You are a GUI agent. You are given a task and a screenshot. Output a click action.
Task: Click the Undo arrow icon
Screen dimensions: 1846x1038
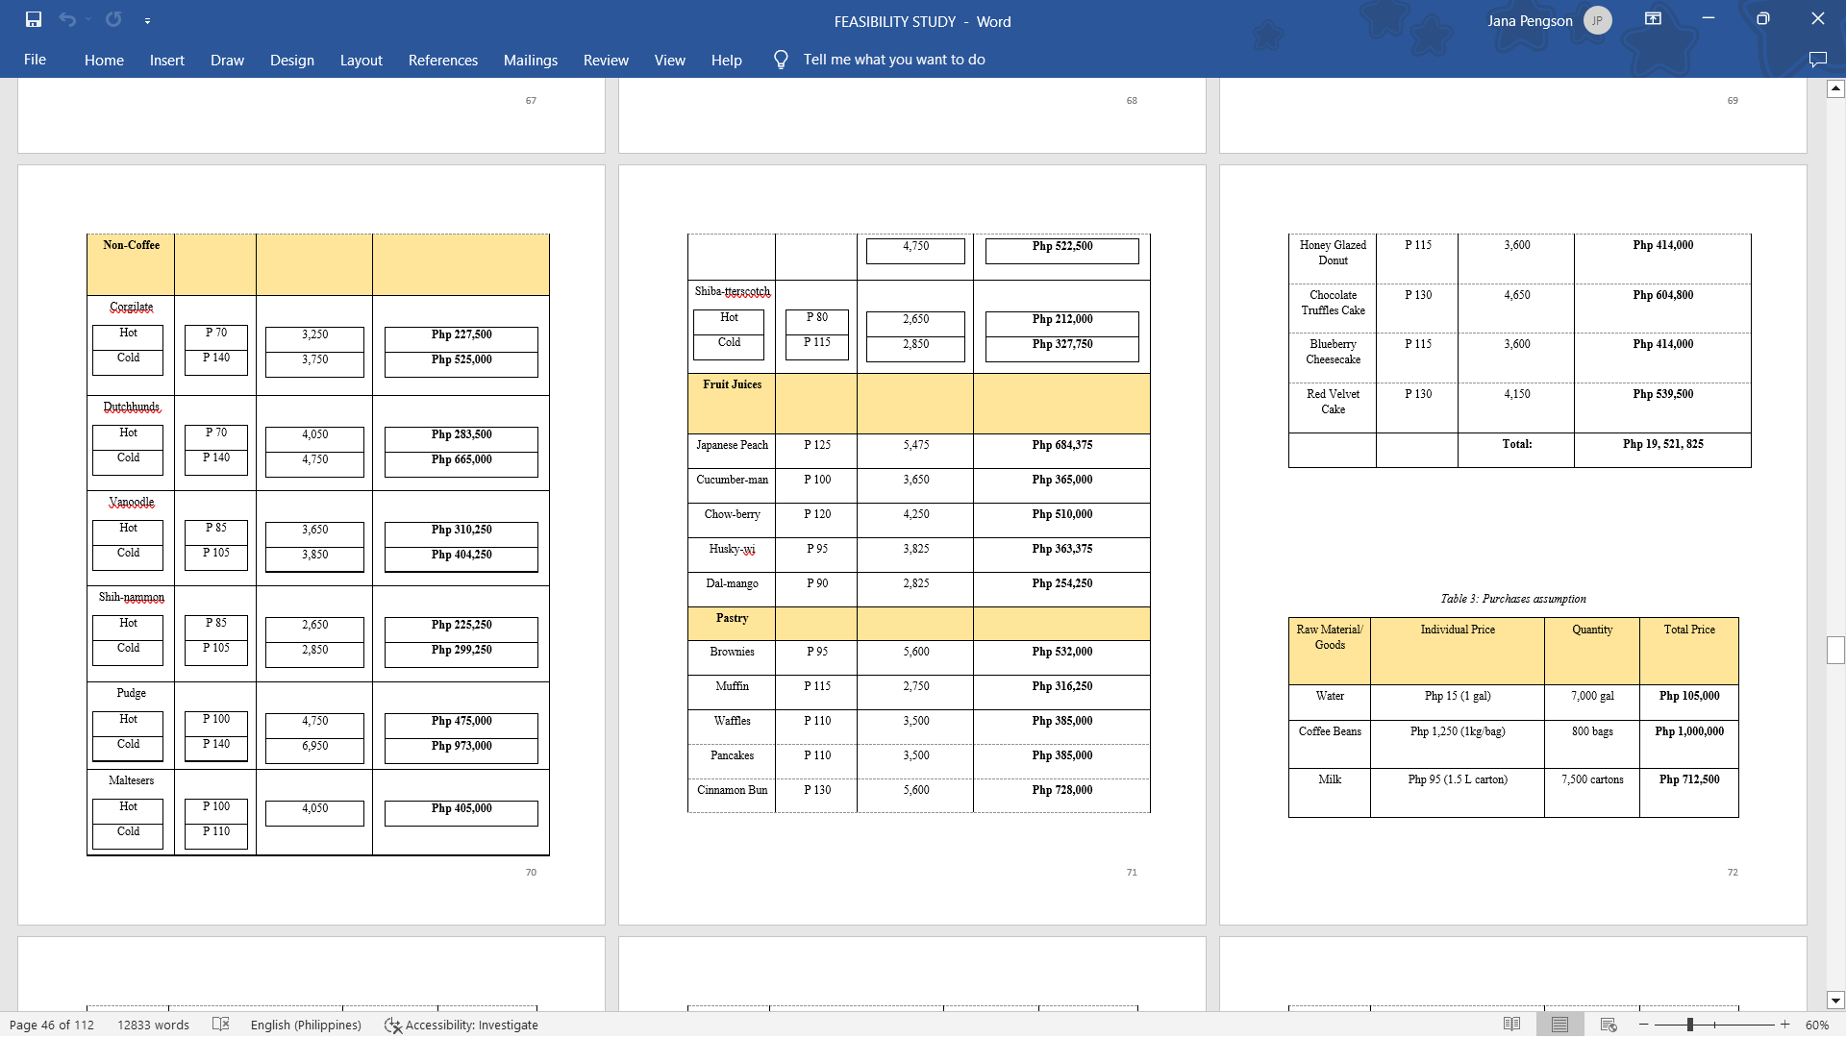66,19
